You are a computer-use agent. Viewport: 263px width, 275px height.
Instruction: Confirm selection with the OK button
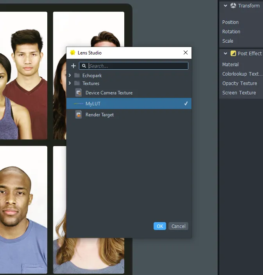point(160,226)
